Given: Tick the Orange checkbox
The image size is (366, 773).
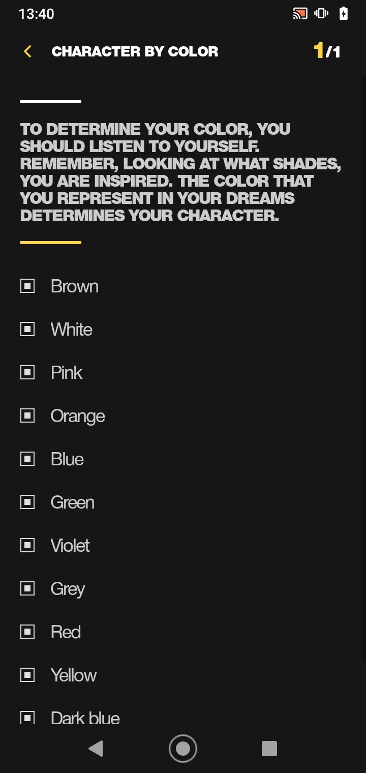Looking at the screenshot, I should [27, 415].
